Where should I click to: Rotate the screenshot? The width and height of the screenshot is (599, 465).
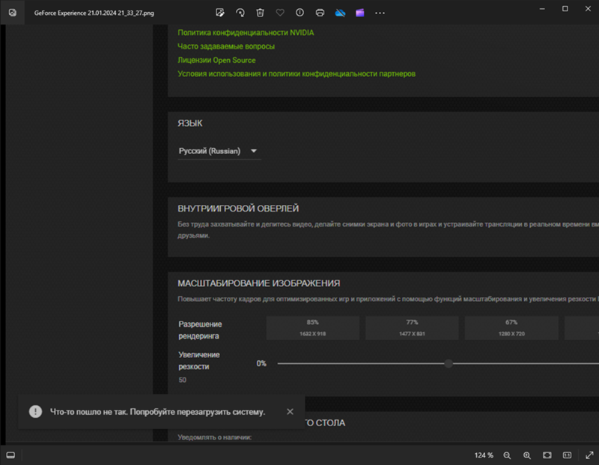pos(240,13)
